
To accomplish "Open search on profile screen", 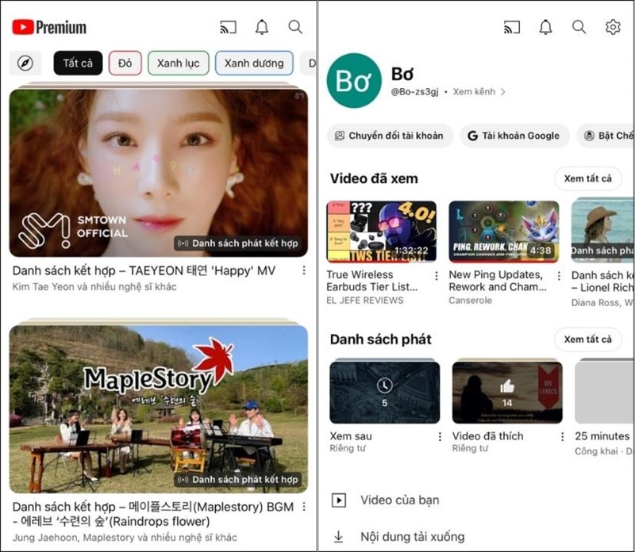I will click(579, 27).
